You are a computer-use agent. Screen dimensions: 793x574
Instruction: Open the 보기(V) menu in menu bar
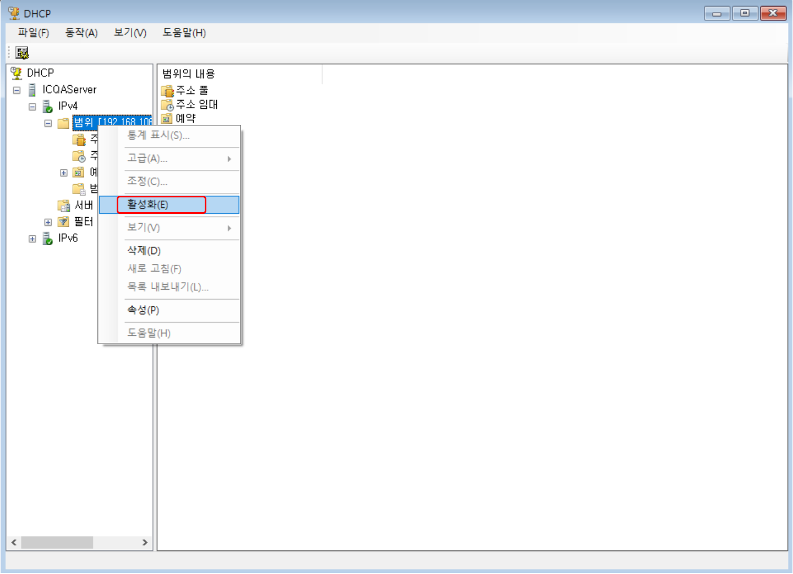click(130, 33)
